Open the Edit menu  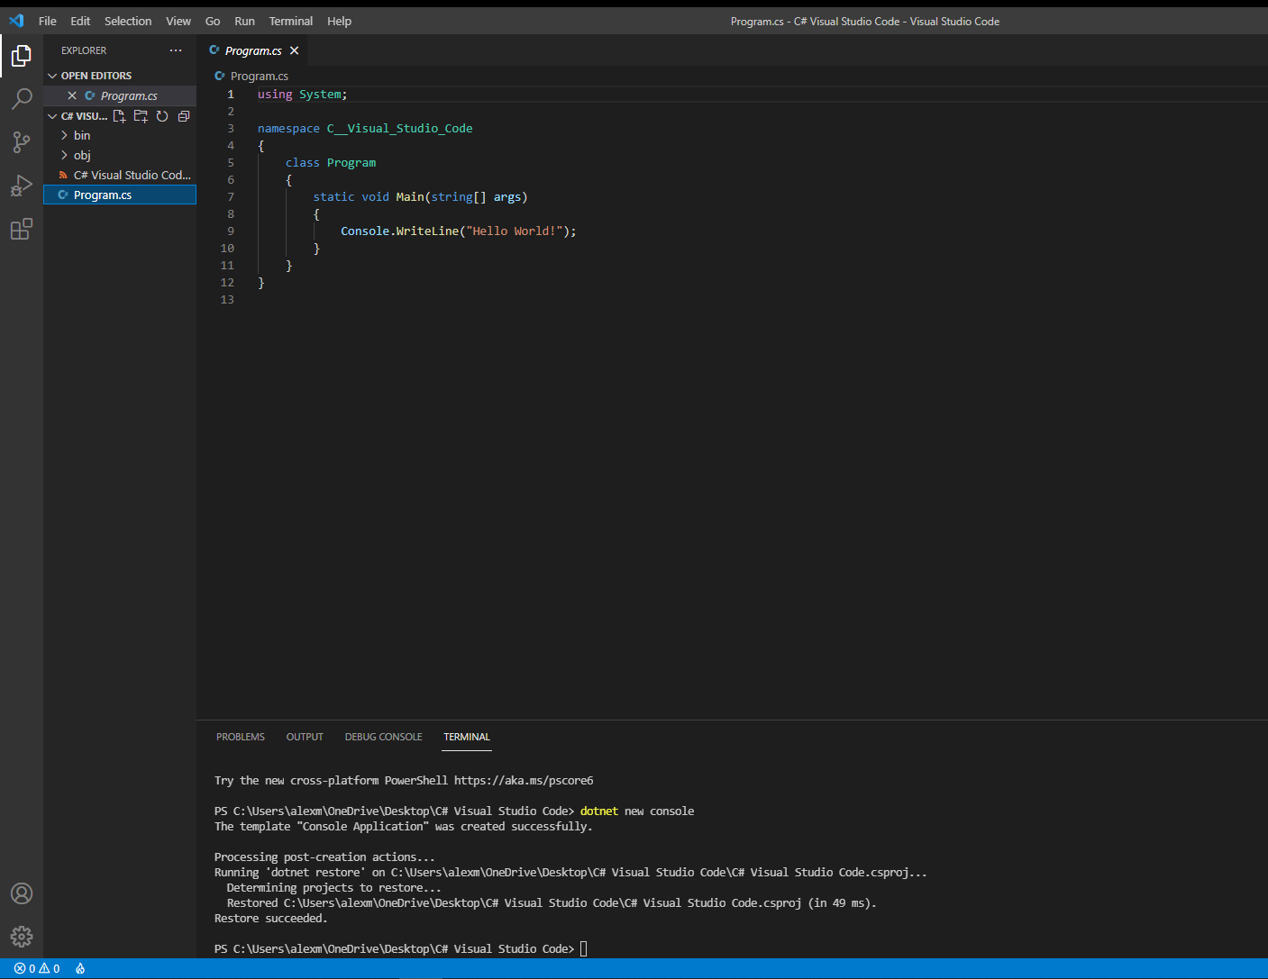pos(80,21)
